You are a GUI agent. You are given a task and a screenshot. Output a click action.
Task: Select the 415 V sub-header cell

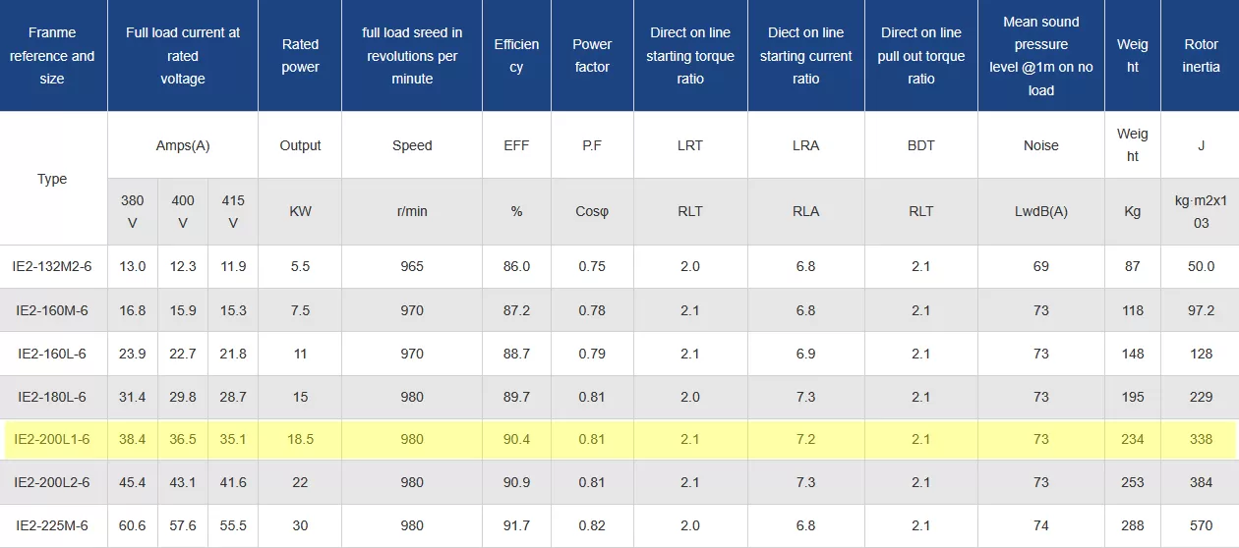tap(233, 211)
